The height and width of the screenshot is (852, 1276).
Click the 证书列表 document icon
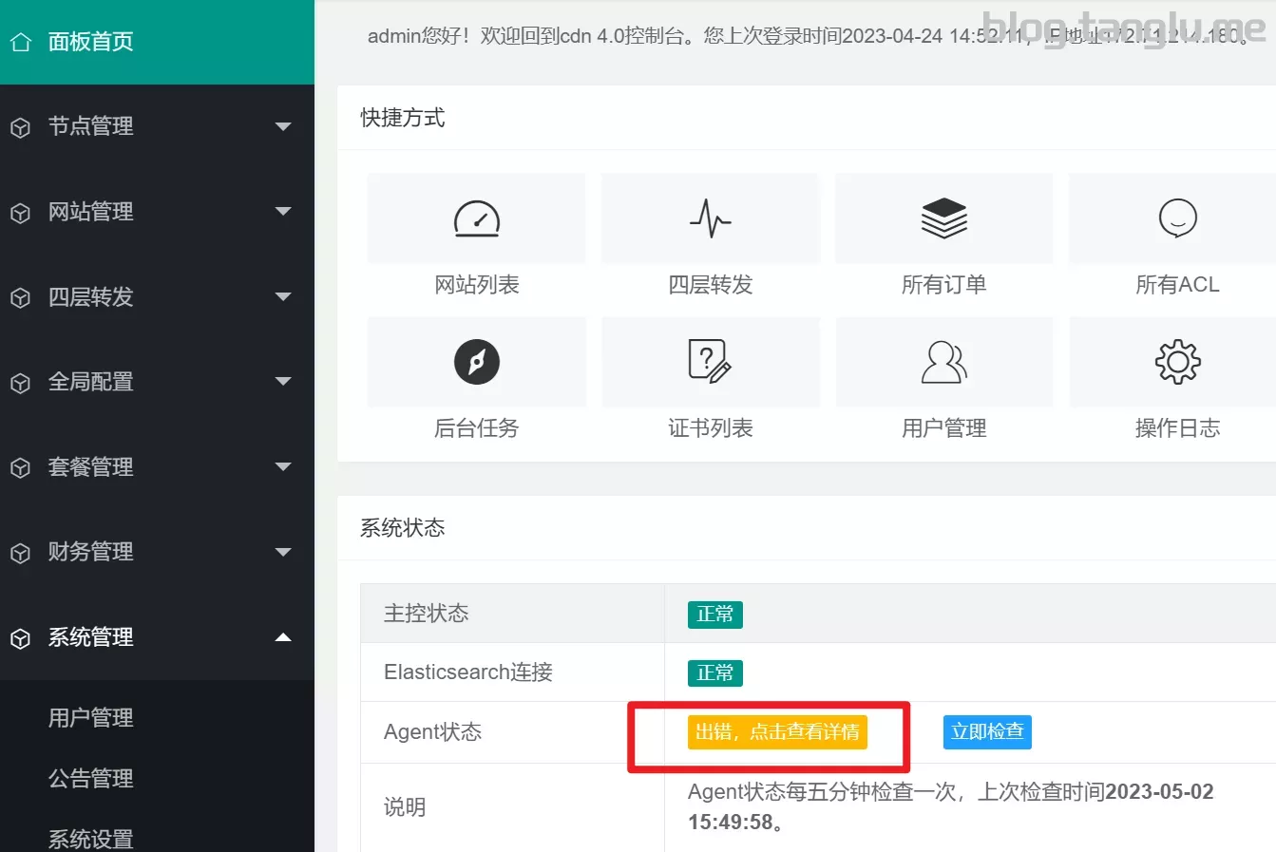click(710, 362)
